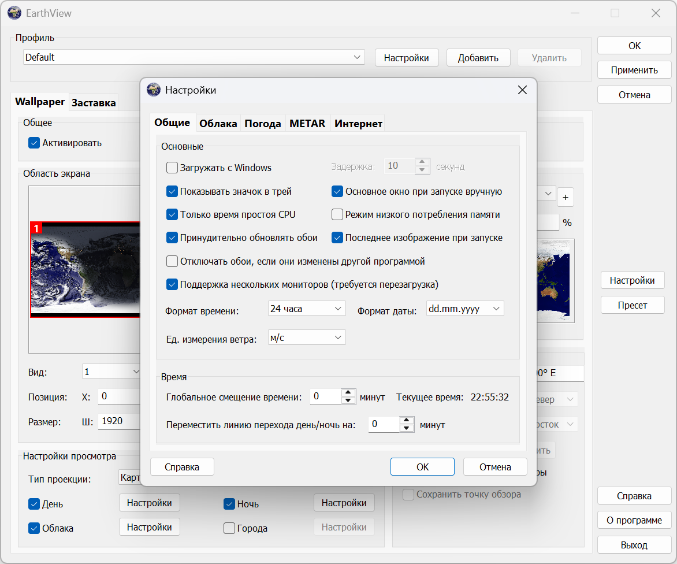The height and width of the screenshot is (564, 677).
Task: Click the main window OK button
Action: click(x=634, y=46)
